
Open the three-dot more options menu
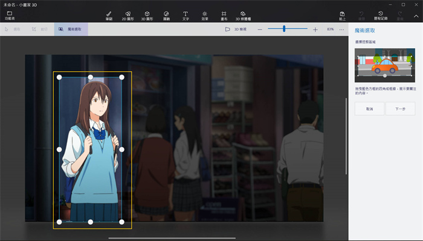point(341,29)
